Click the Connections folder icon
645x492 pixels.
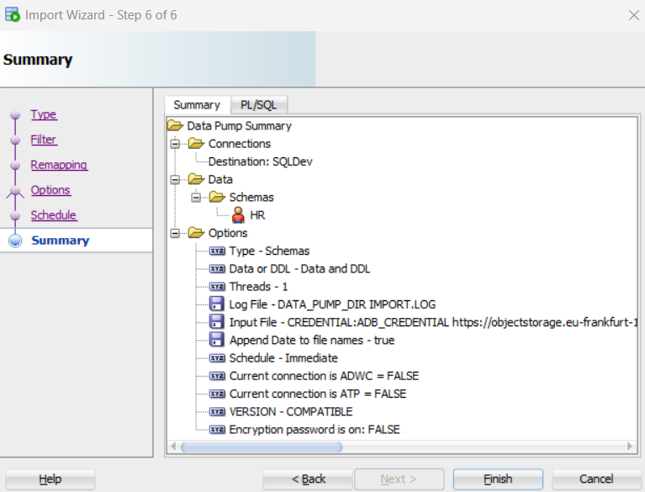tap(196, 144)
